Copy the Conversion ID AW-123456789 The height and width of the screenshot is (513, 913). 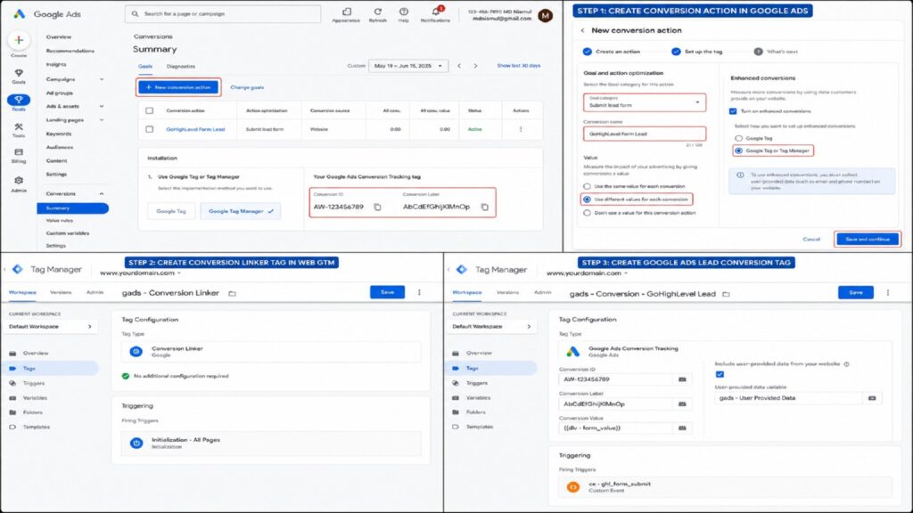[x=377, y=207]
